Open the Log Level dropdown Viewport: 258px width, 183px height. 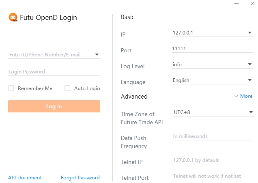[250, 65]
